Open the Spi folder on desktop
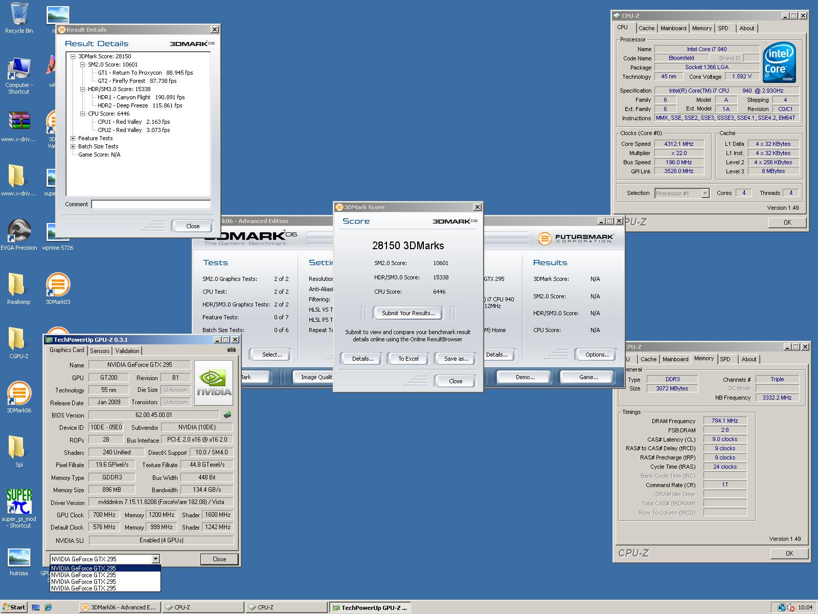Viewport: 818px width, 614px height. point(19,452)
